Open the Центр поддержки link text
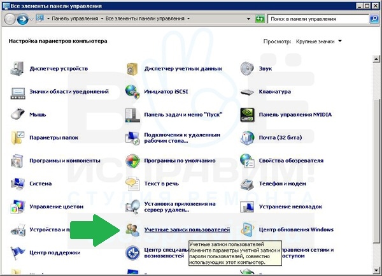Screen dimensions: 382x276 click(55, 252)
